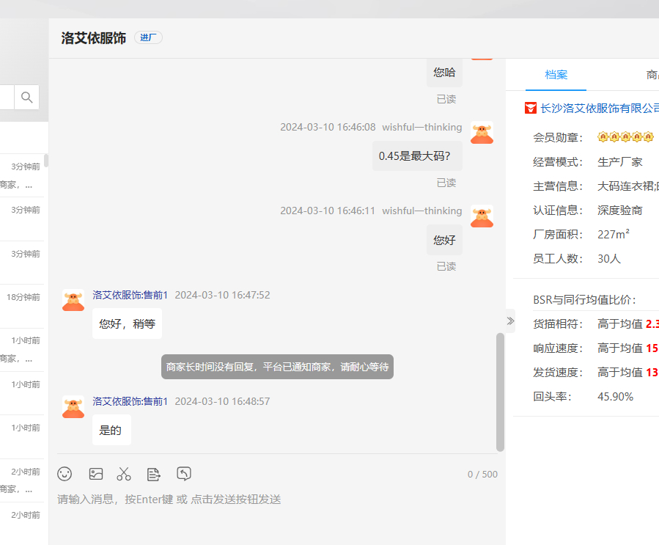
Task: Focus the message input field
Action: pos(277,500)
